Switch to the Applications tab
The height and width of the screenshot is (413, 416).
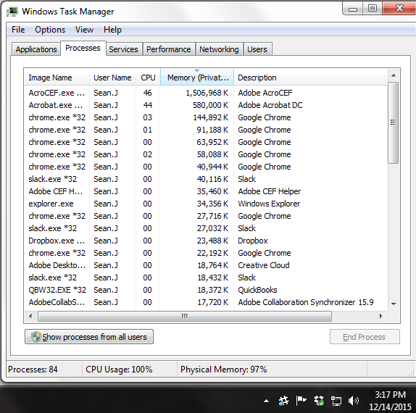pyautogui.click(x=36, y=49)
